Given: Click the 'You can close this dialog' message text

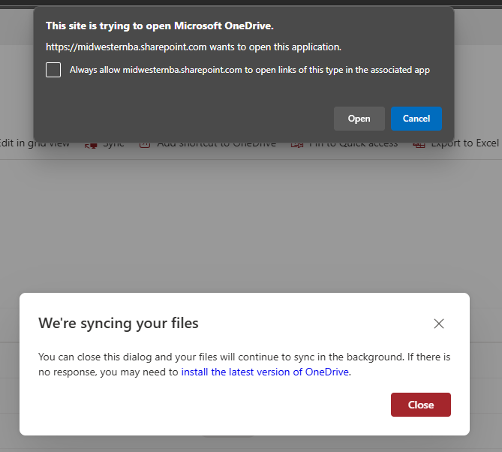Looking at the screenshot, I should pos(244,357).
